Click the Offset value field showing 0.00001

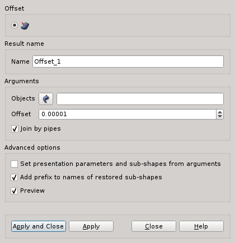(128, 114)
